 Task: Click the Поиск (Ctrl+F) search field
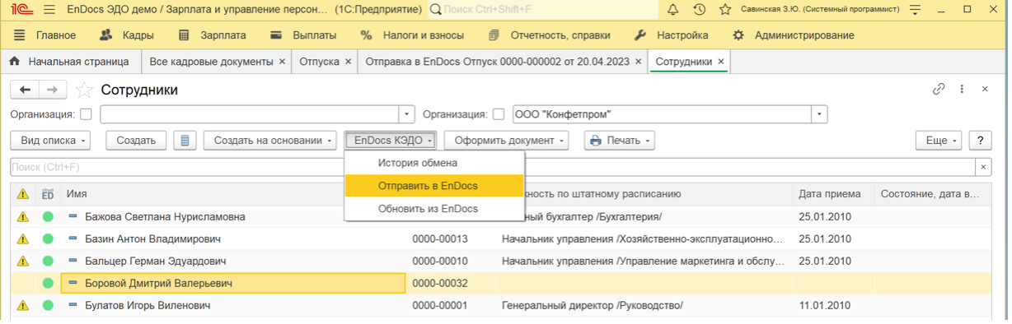[x=492, y=167]
